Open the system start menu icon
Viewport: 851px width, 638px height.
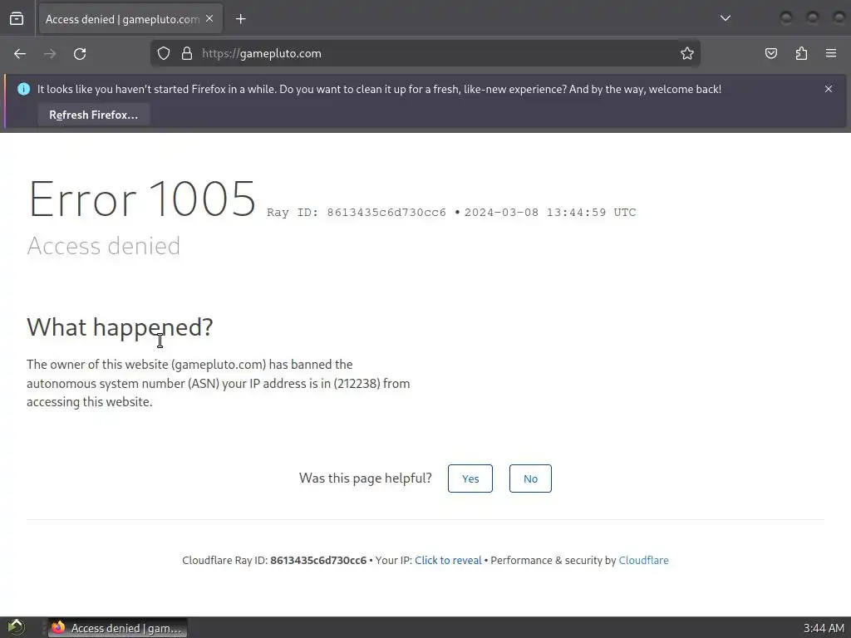(x=17, y=628)
